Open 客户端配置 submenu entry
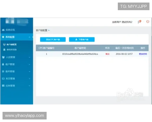 click(12, 44)
